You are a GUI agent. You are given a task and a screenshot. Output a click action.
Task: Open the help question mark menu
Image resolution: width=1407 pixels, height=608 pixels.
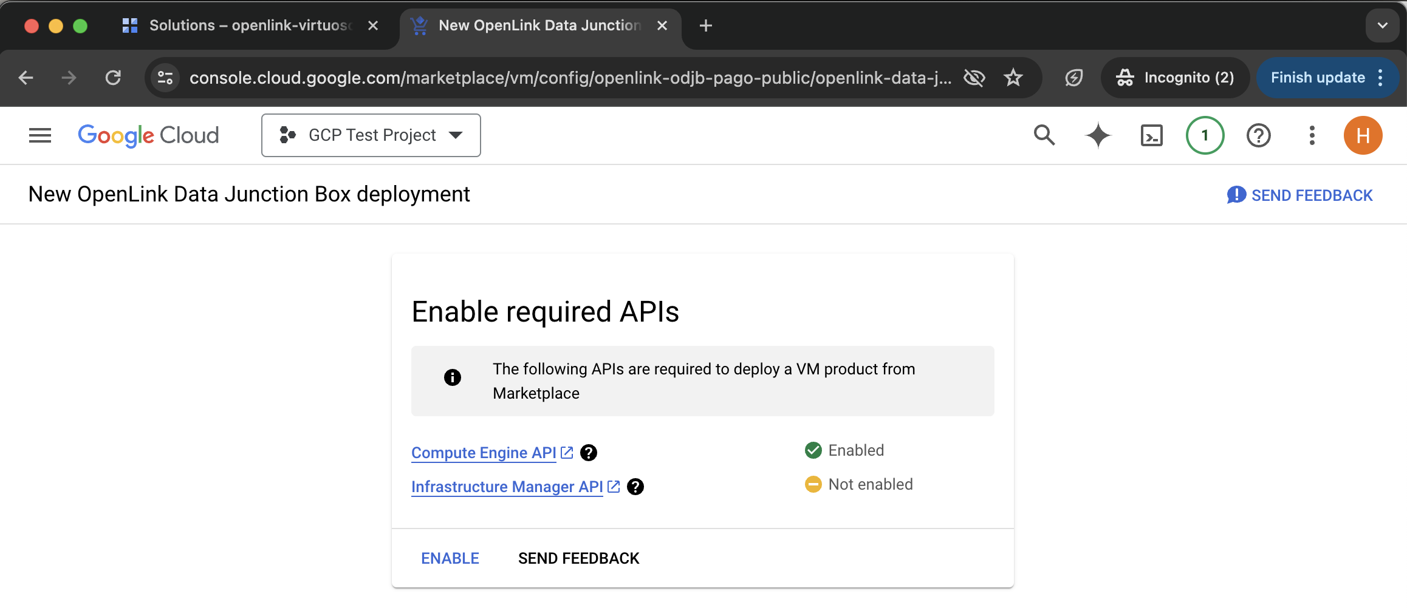click(x=1259, y=135)
